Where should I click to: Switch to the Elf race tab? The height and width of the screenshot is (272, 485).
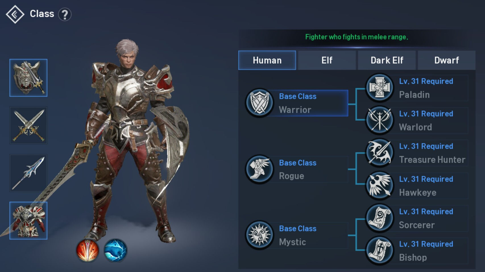pos(327,60)
